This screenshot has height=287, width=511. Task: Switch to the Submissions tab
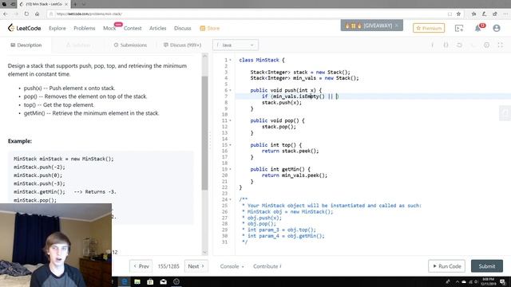click(x=130, y=45)
